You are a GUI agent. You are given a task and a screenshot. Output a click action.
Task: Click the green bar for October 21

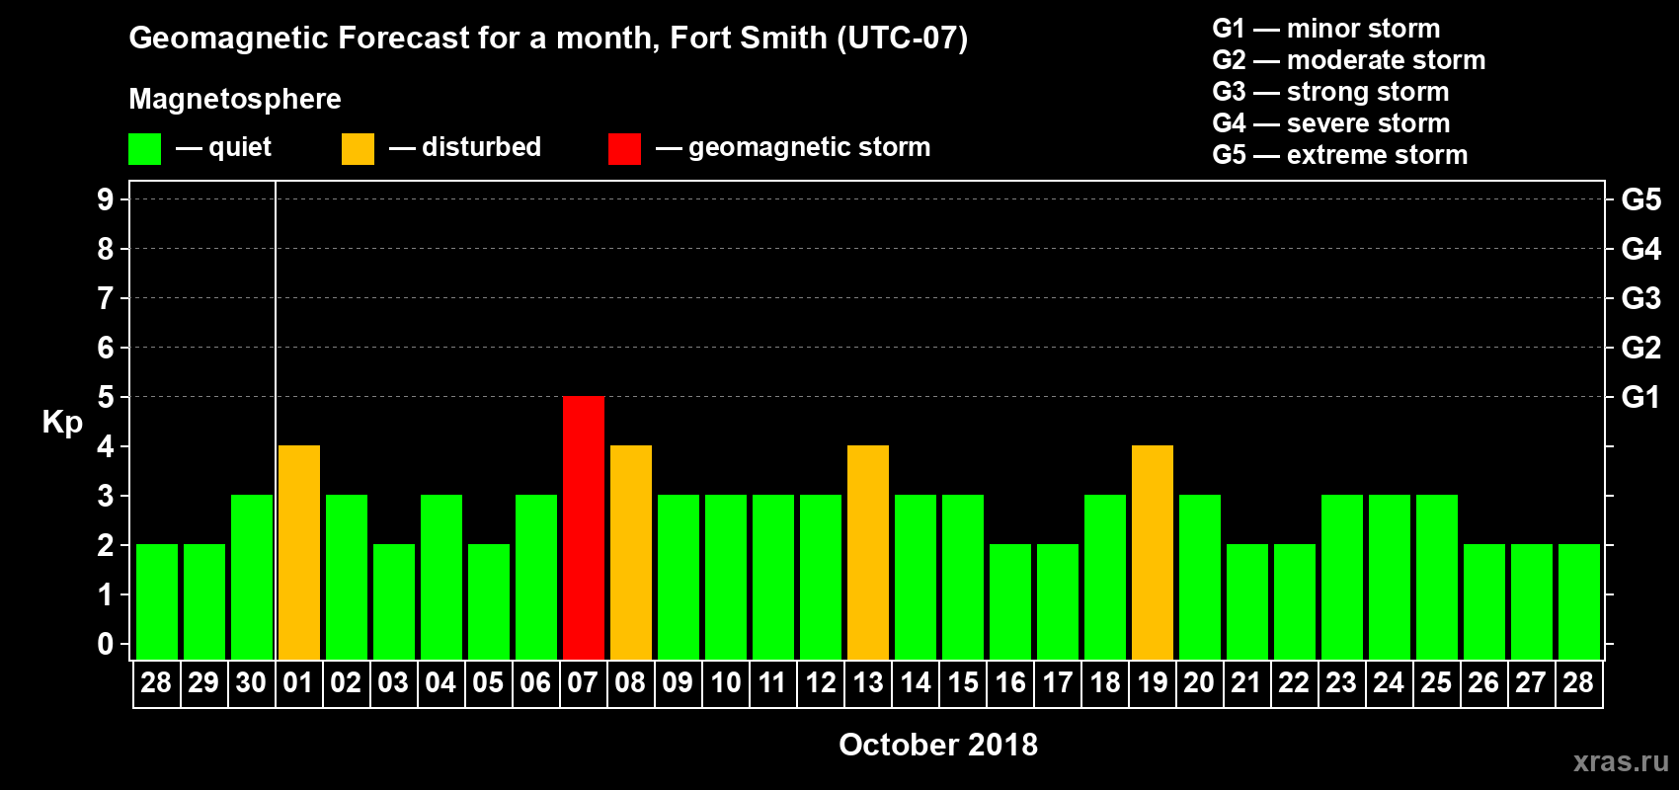(x=1247, y=601)
